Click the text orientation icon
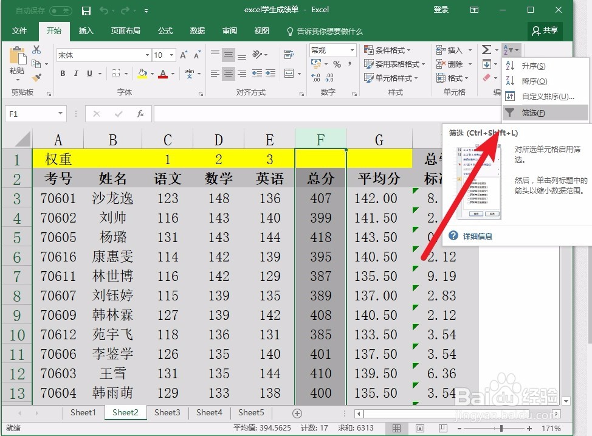Viewport: 592px width, 436px height. tap(258, 55)
